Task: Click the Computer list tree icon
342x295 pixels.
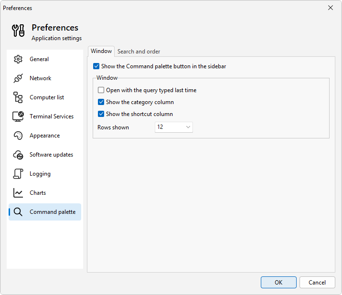Action: [18, 97]
